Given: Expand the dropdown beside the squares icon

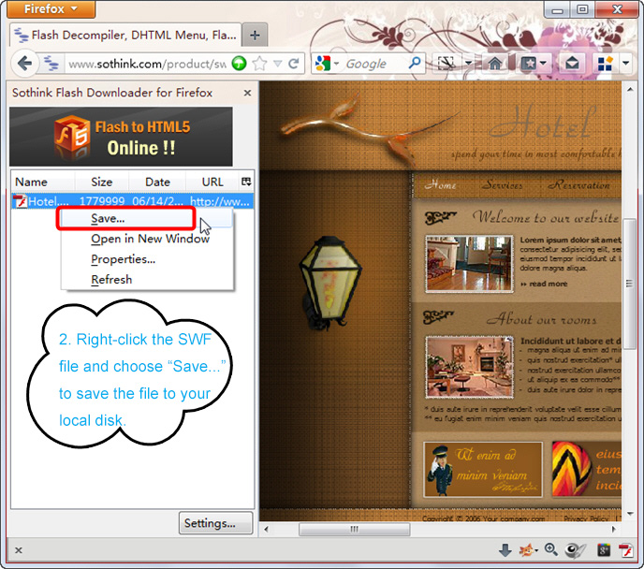Looking at the screenshot, I should [626, 64].
